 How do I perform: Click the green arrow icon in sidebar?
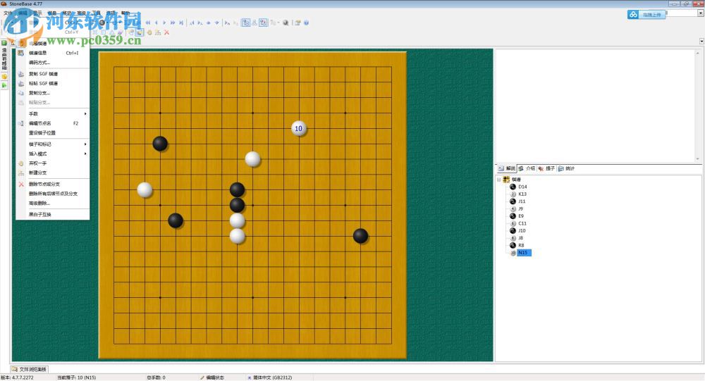point(4,85)
